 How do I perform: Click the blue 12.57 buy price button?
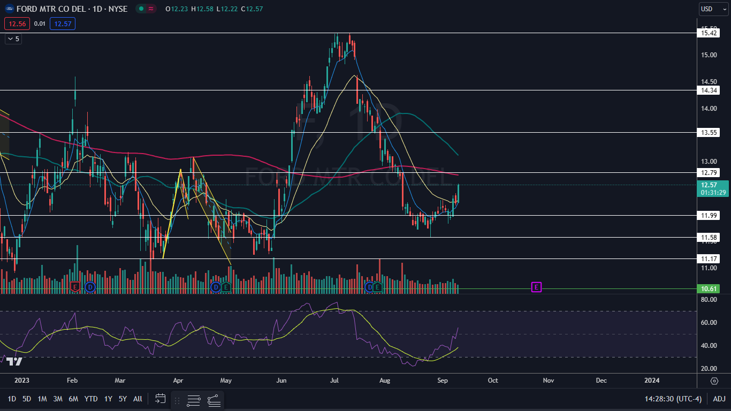(x=63, y=24)
